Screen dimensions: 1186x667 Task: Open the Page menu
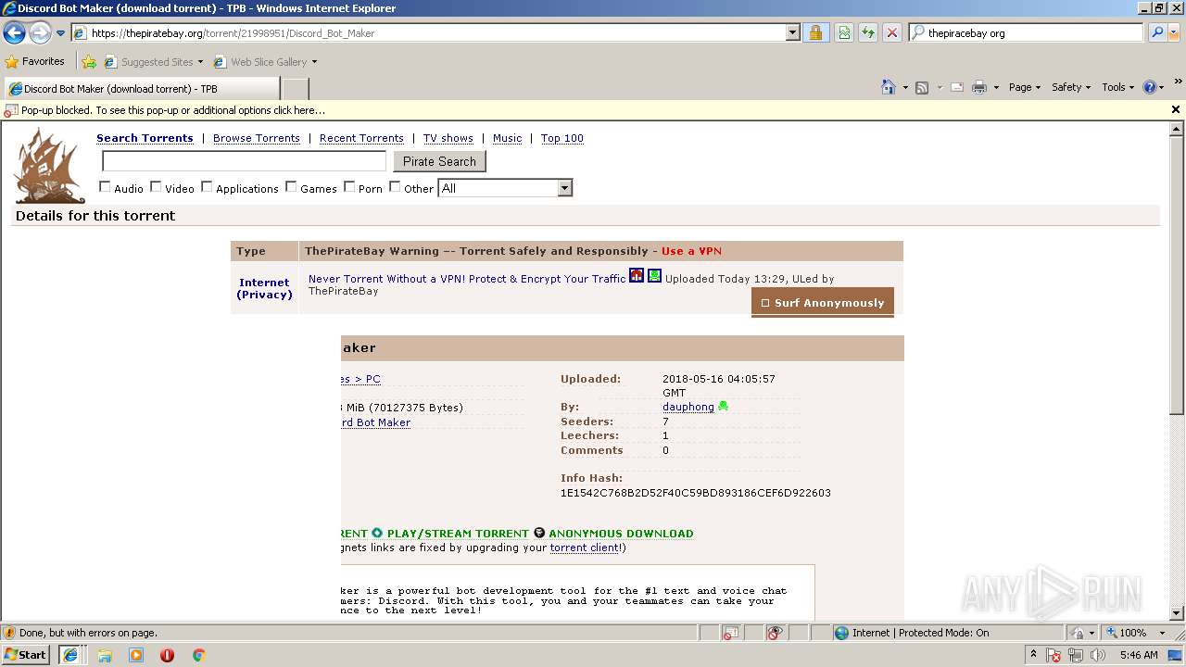[x=1025, y=87]
